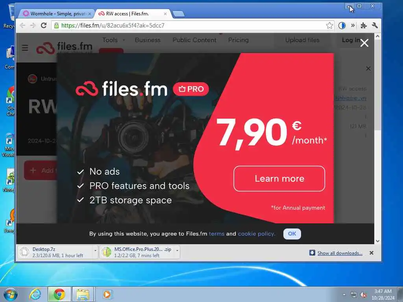This screenshot has width=403, height=302.
Task: Focus the address bar showing files.fm URL
Action: click(x=193, y=26)
